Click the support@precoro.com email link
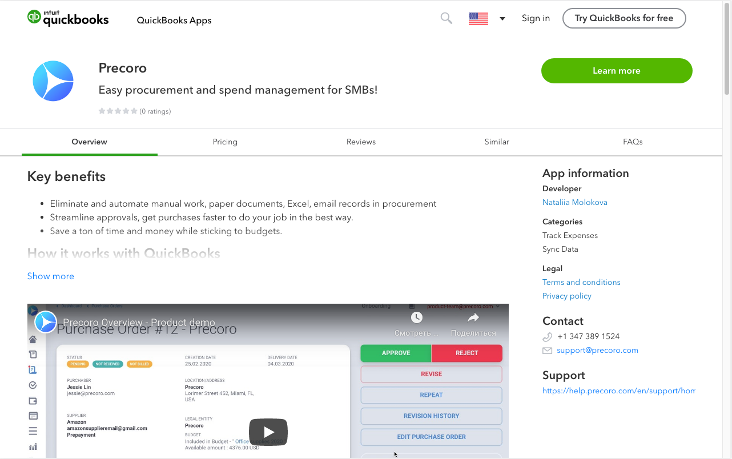The image size is (732, 459). 597,350
